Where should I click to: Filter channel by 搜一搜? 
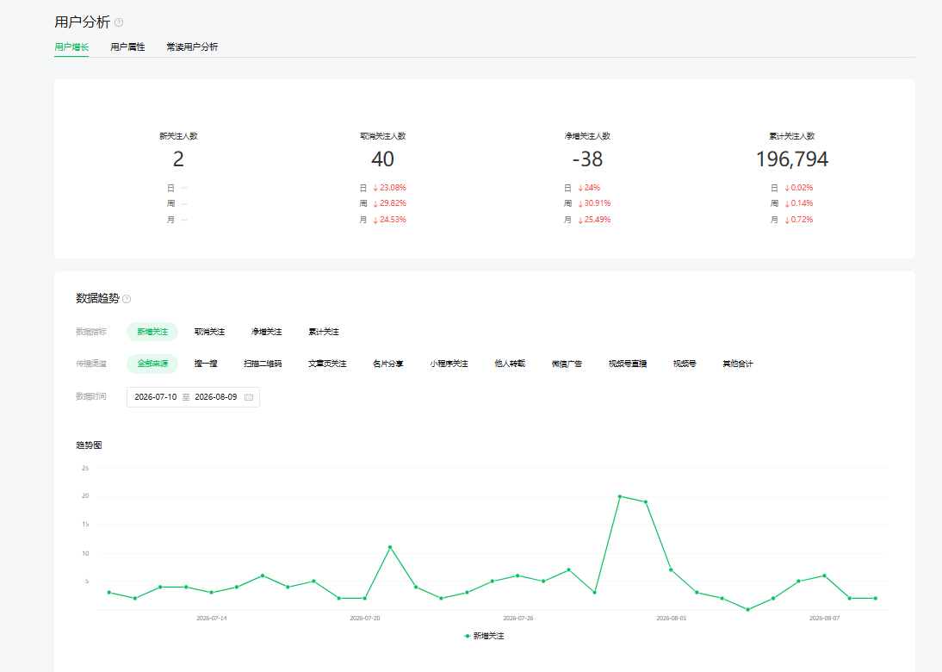tap(206, 364)
